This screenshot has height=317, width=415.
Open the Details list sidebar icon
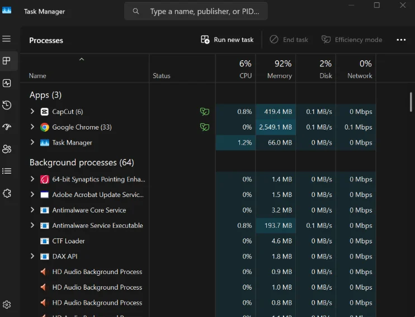7,171
